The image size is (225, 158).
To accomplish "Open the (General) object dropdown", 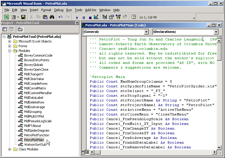I will tap(146, 32).
